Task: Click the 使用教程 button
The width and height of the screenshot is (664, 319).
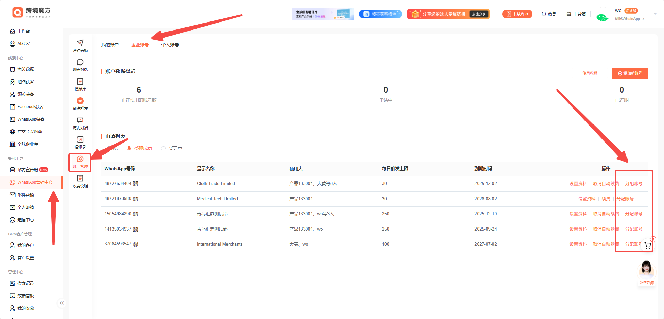Action: pos(590,73)
